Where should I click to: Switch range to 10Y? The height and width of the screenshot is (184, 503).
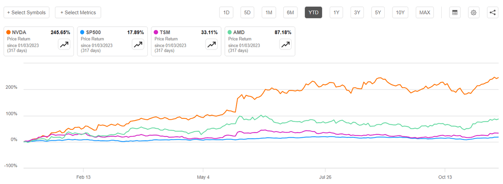[x=400, y=13]
